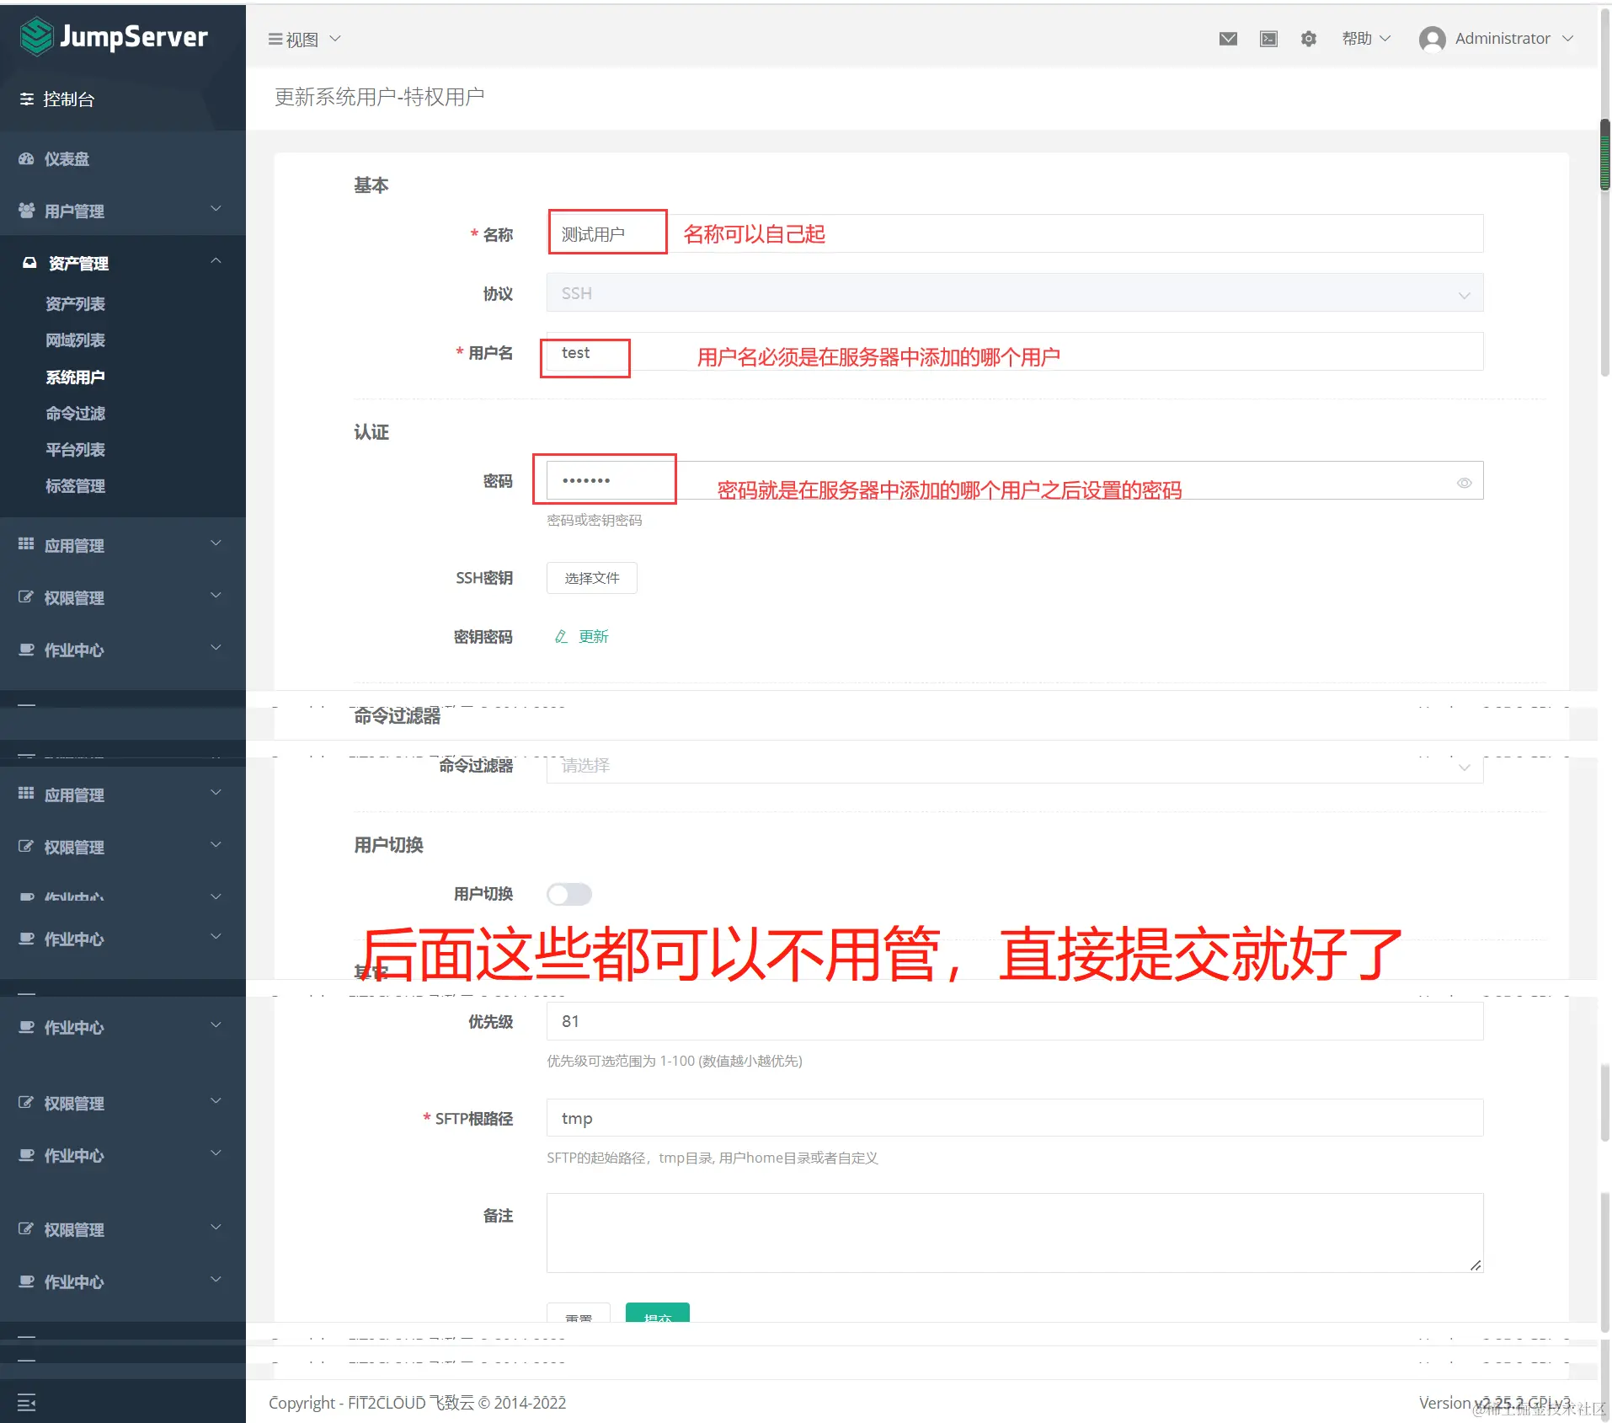
Task: Open the 协议 SSH dropdown
Action: tap(1015, 293)
